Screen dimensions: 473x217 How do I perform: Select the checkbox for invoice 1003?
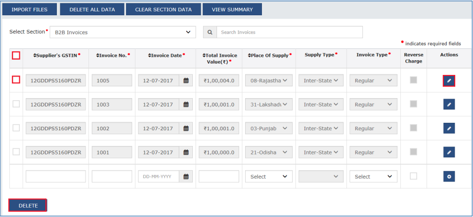pyautogui.click(x=16, y=104)
